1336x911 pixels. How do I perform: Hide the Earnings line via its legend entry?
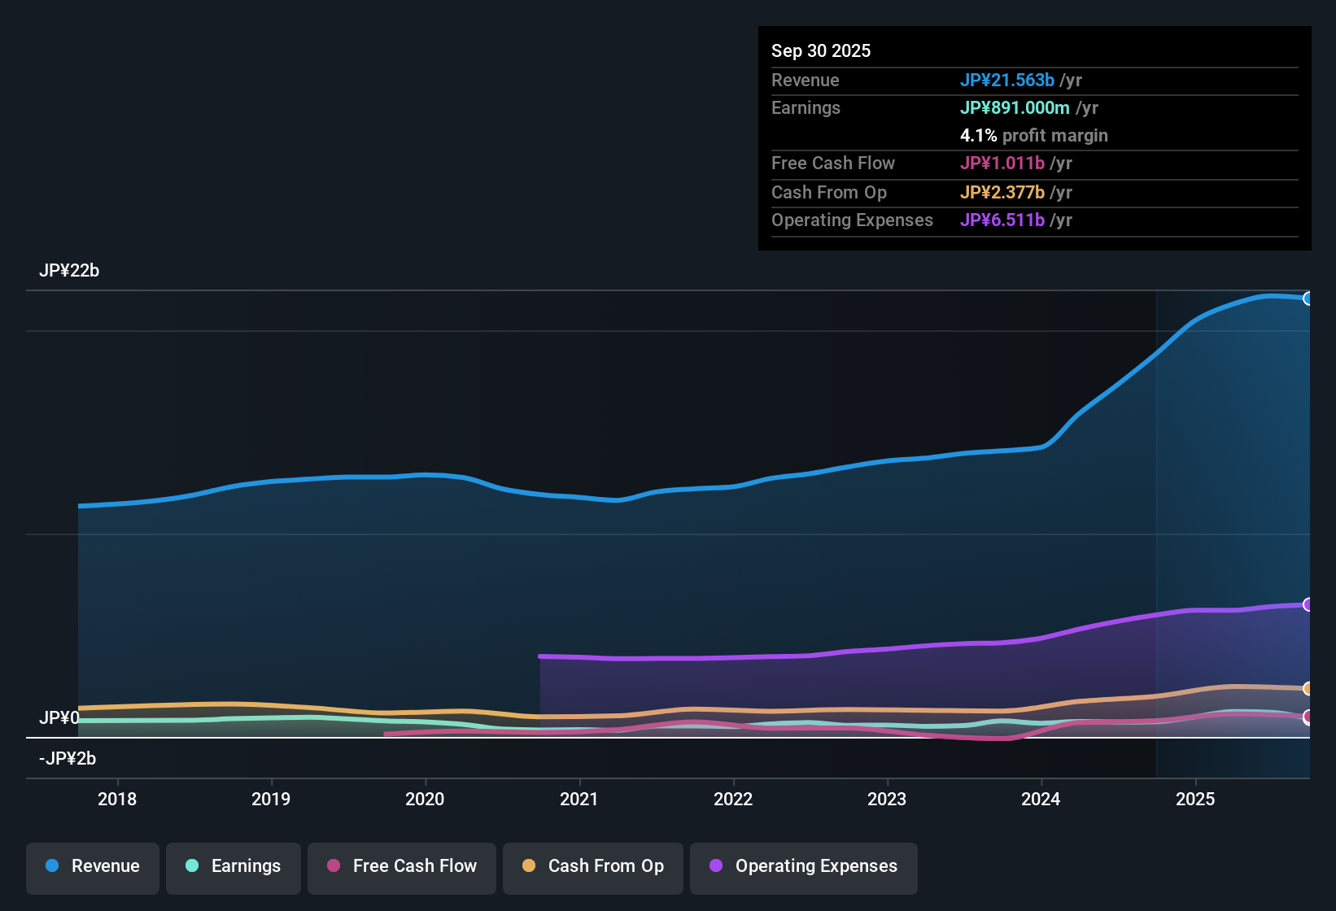(x=234, y=866)
